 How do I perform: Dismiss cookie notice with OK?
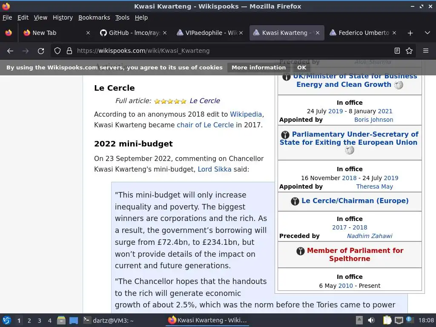[x=301, y=68]
